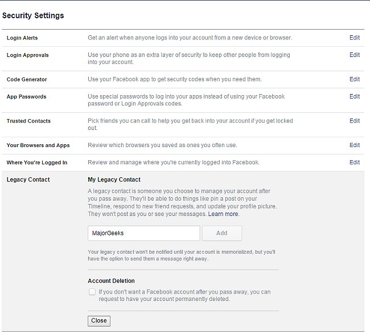Expand the Login Alerts row
Viewport: 370px width, 334px height.
click(22, 38)
